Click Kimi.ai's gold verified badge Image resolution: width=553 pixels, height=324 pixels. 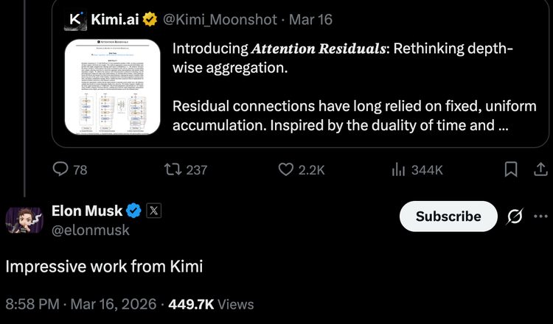(x=150, y=18)
